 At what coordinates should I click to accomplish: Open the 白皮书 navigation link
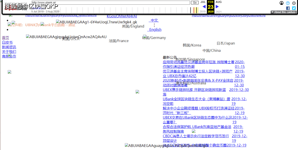tap(7, 42)
